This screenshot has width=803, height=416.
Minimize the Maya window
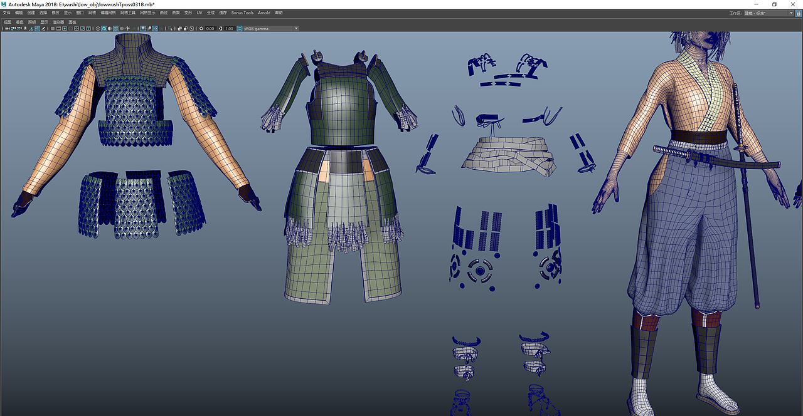[757, 4]
